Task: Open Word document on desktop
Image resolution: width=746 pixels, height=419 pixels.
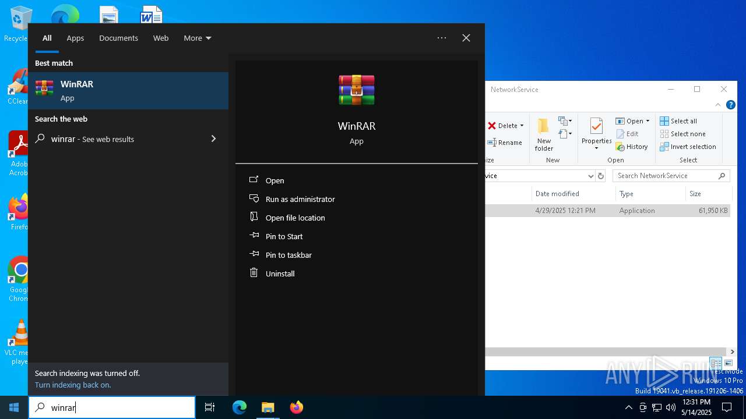Action: click(151, 15)
